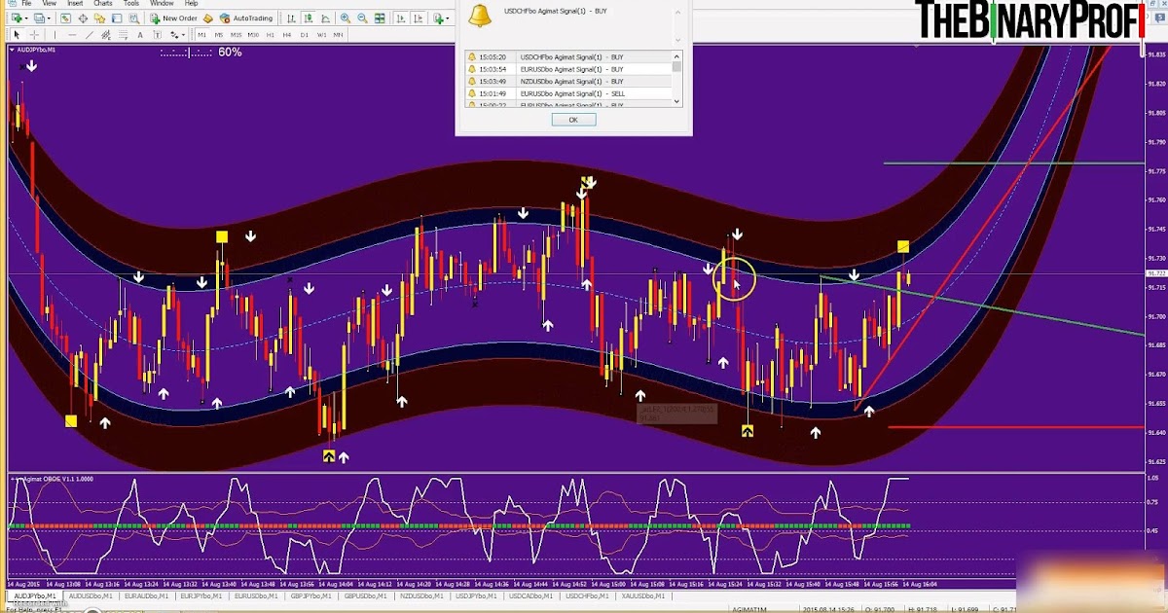Select the 15:03:49 NZDUSDbo BUY alert row

pos(569,81)
